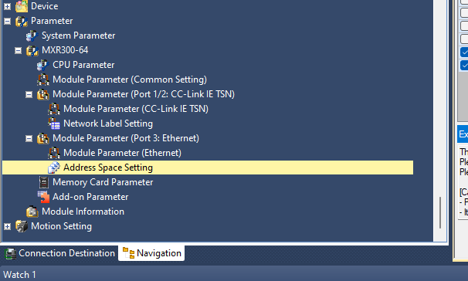The image size is (468, 281).
Task: Expand the Device tree node
Action: (7, 6)
